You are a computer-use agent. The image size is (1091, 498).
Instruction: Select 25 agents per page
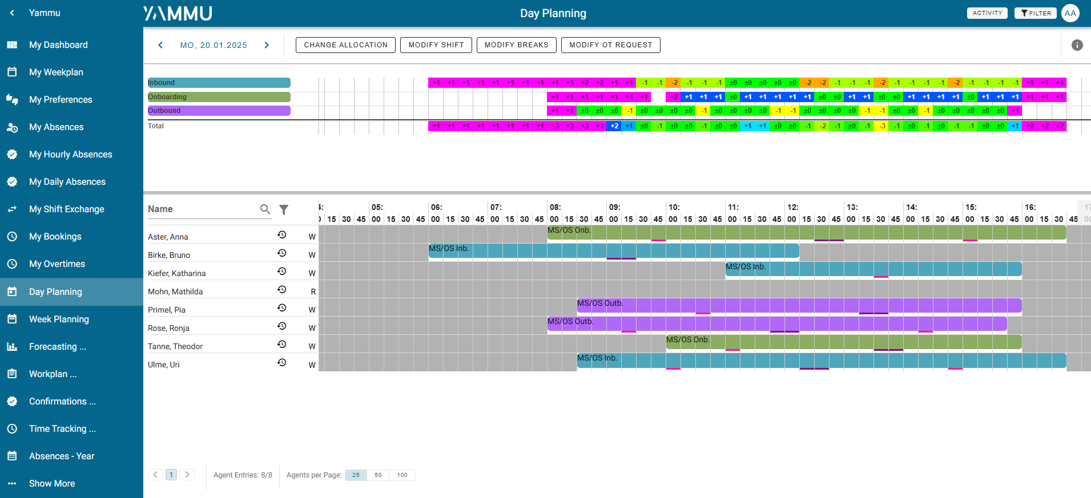pos(356,475)
